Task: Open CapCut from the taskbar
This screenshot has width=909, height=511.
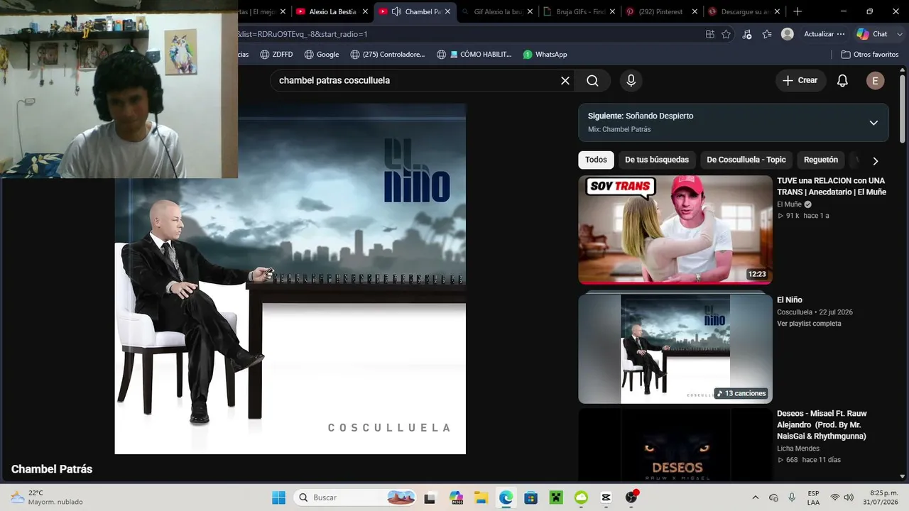Action: pyautogui.click(x=606, y=498)
